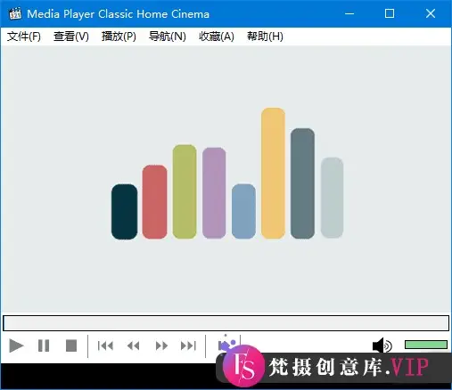Screen dimensions: 452x390
Task: Maximize the Media Player Classic window
Action: (390, 13)
